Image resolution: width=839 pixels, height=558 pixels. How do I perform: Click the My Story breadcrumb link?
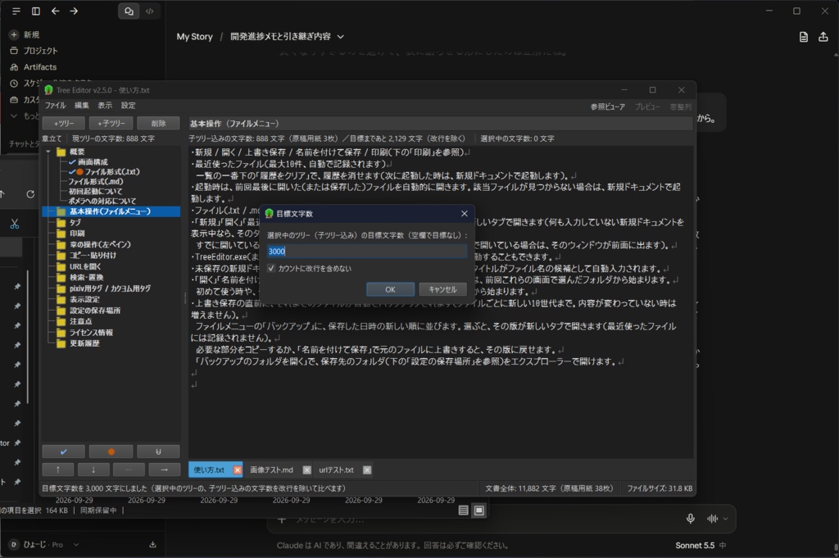coord(195,36)
